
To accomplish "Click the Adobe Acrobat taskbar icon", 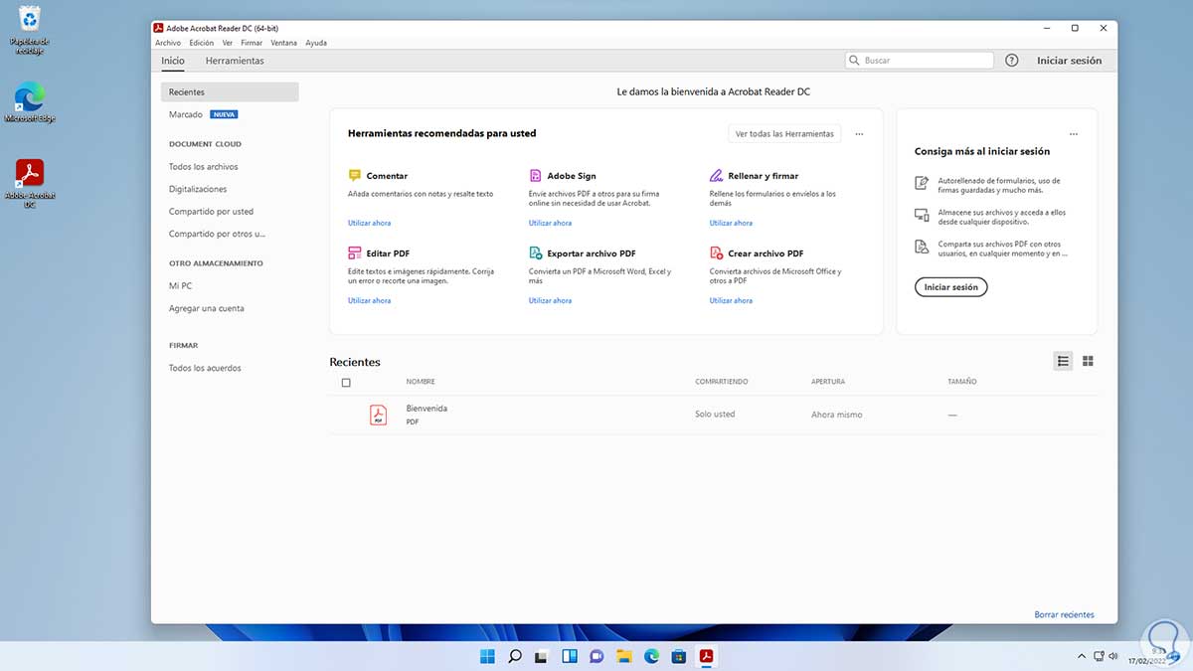I will point(707,656).
